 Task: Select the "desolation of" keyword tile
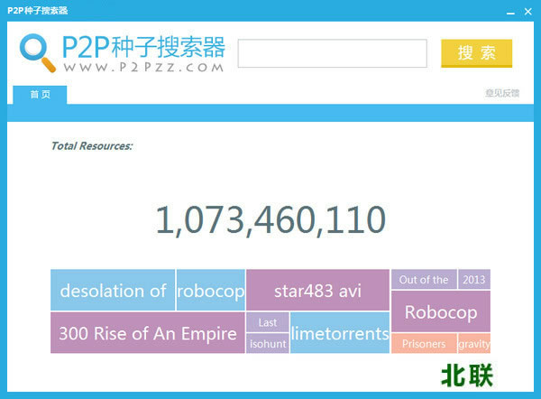point(113,291)
